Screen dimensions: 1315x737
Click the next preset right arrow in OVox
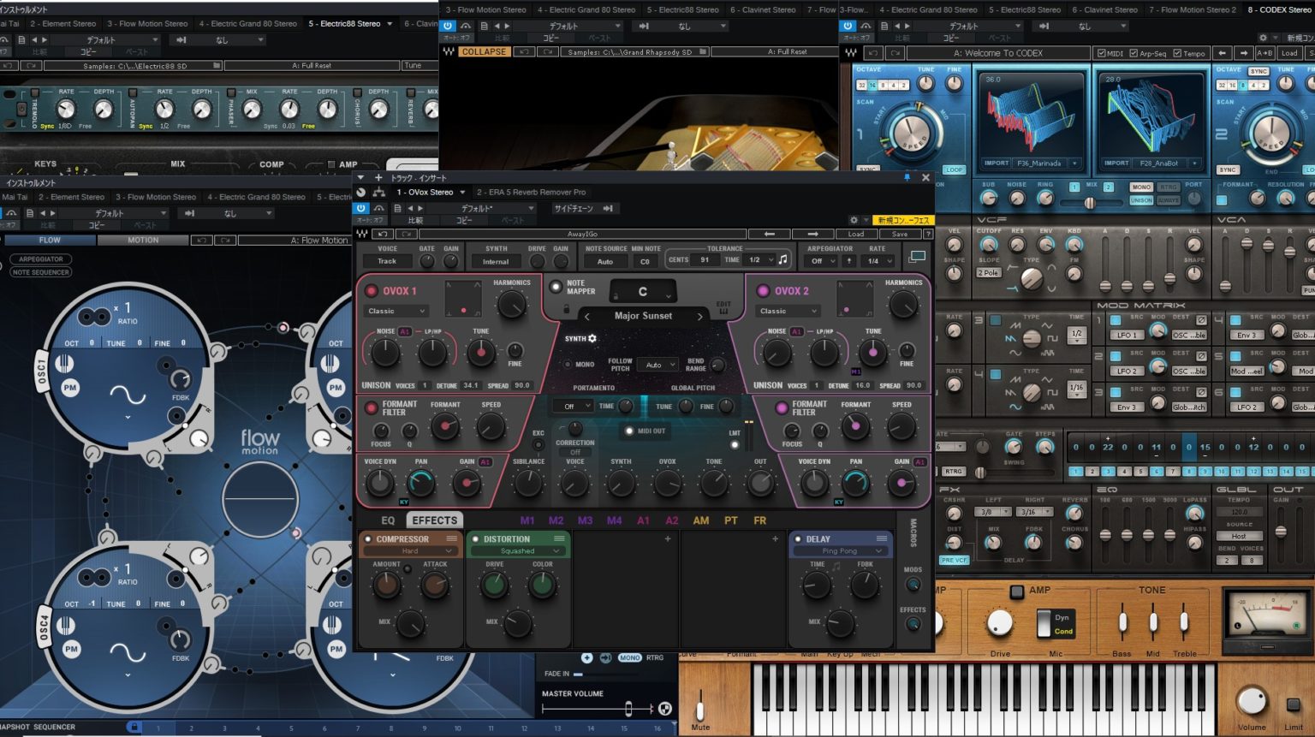[x=812, y=234]
